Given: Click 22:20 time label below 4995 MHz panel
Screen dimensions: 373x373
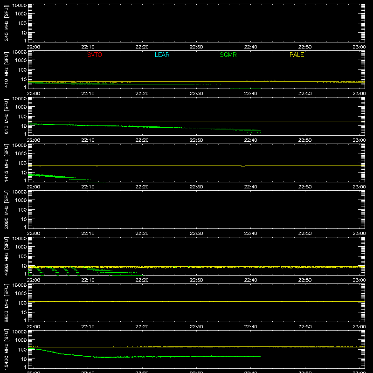Looking at the screenshot, I should 142,280.
